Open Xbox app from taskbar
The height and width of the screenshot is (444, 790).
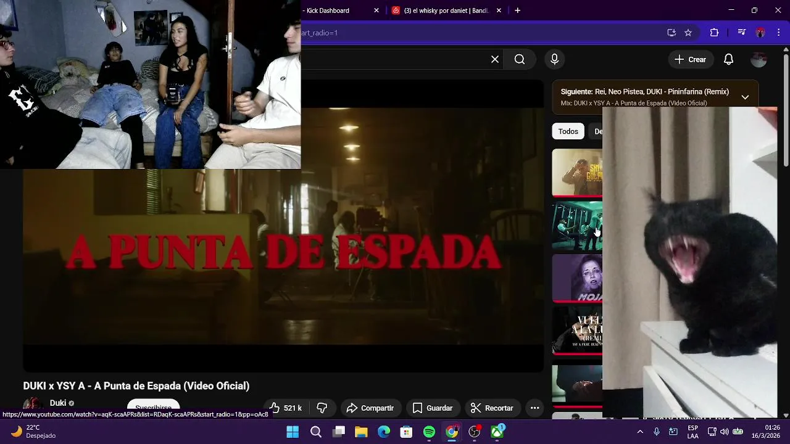tap(497, 432)
